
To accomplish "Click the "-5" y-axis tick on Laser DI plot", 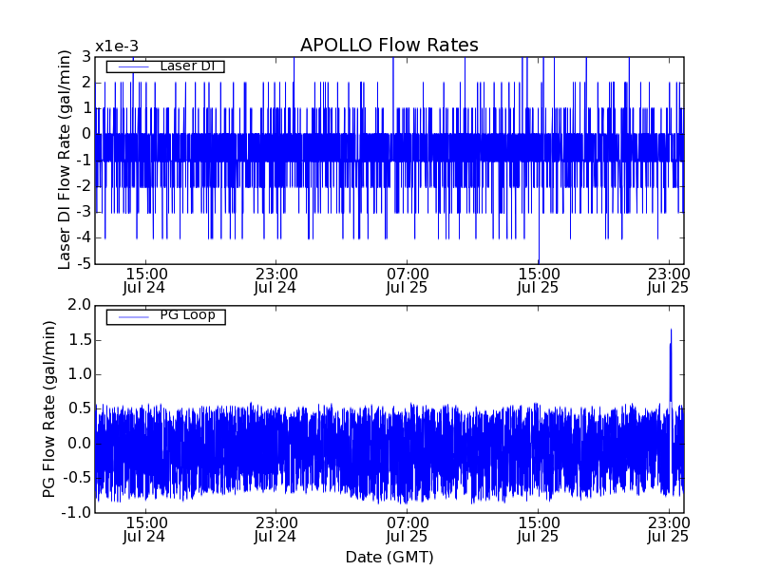I will [x=85, y=263].
